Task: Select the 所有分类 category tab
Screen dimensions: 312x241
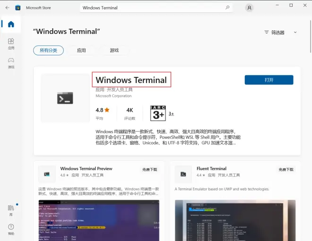Action: (48, 50)
